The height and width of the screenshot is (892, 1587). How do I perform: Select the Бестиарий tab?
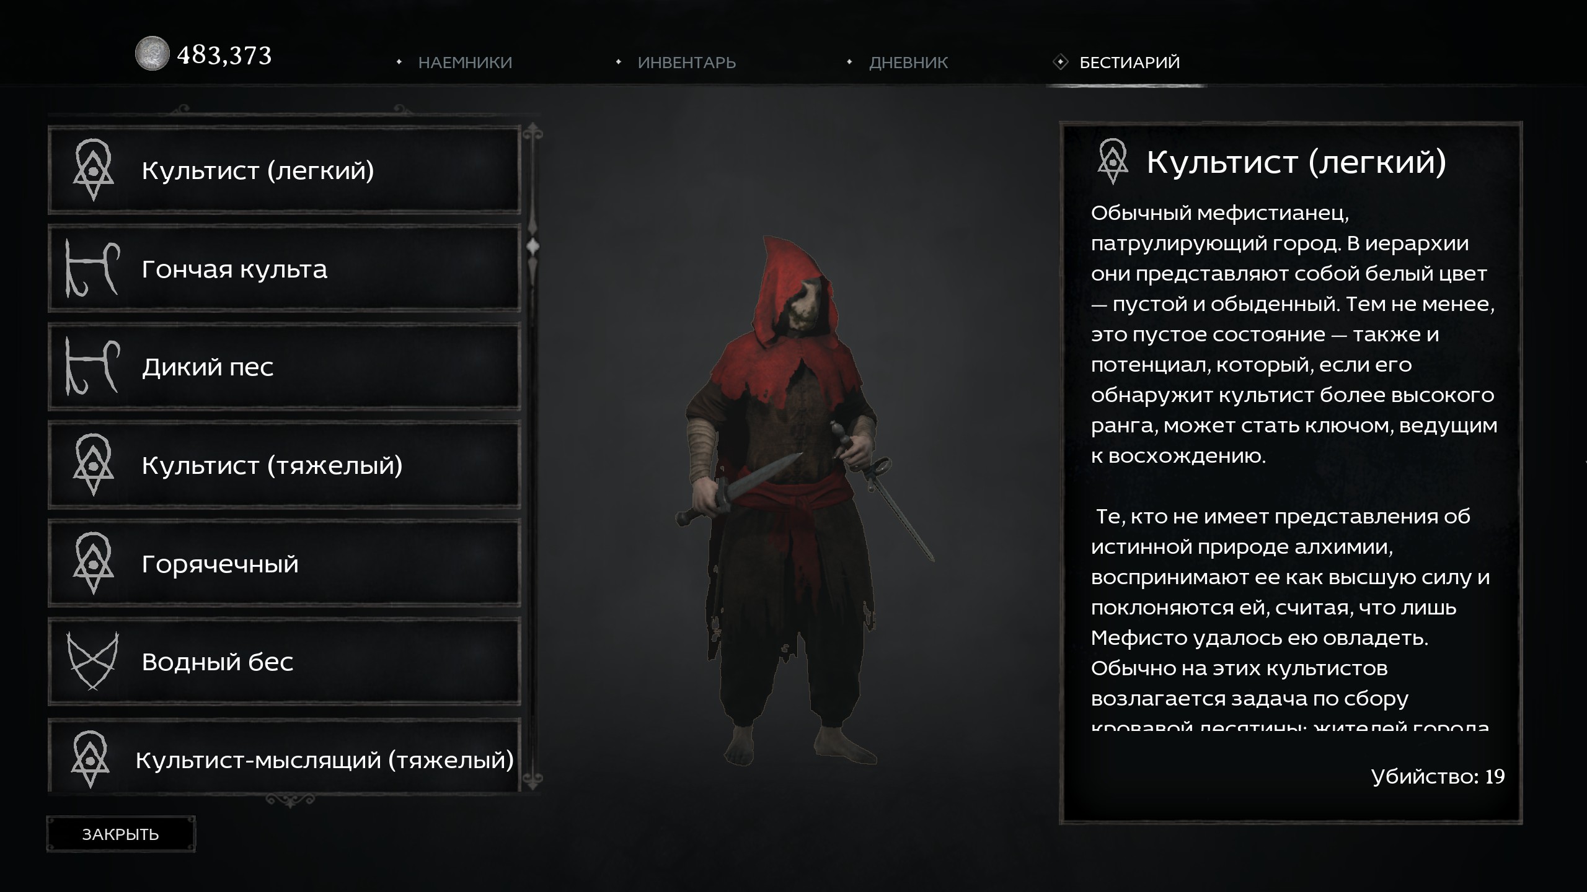click(x=1129, y=63)
